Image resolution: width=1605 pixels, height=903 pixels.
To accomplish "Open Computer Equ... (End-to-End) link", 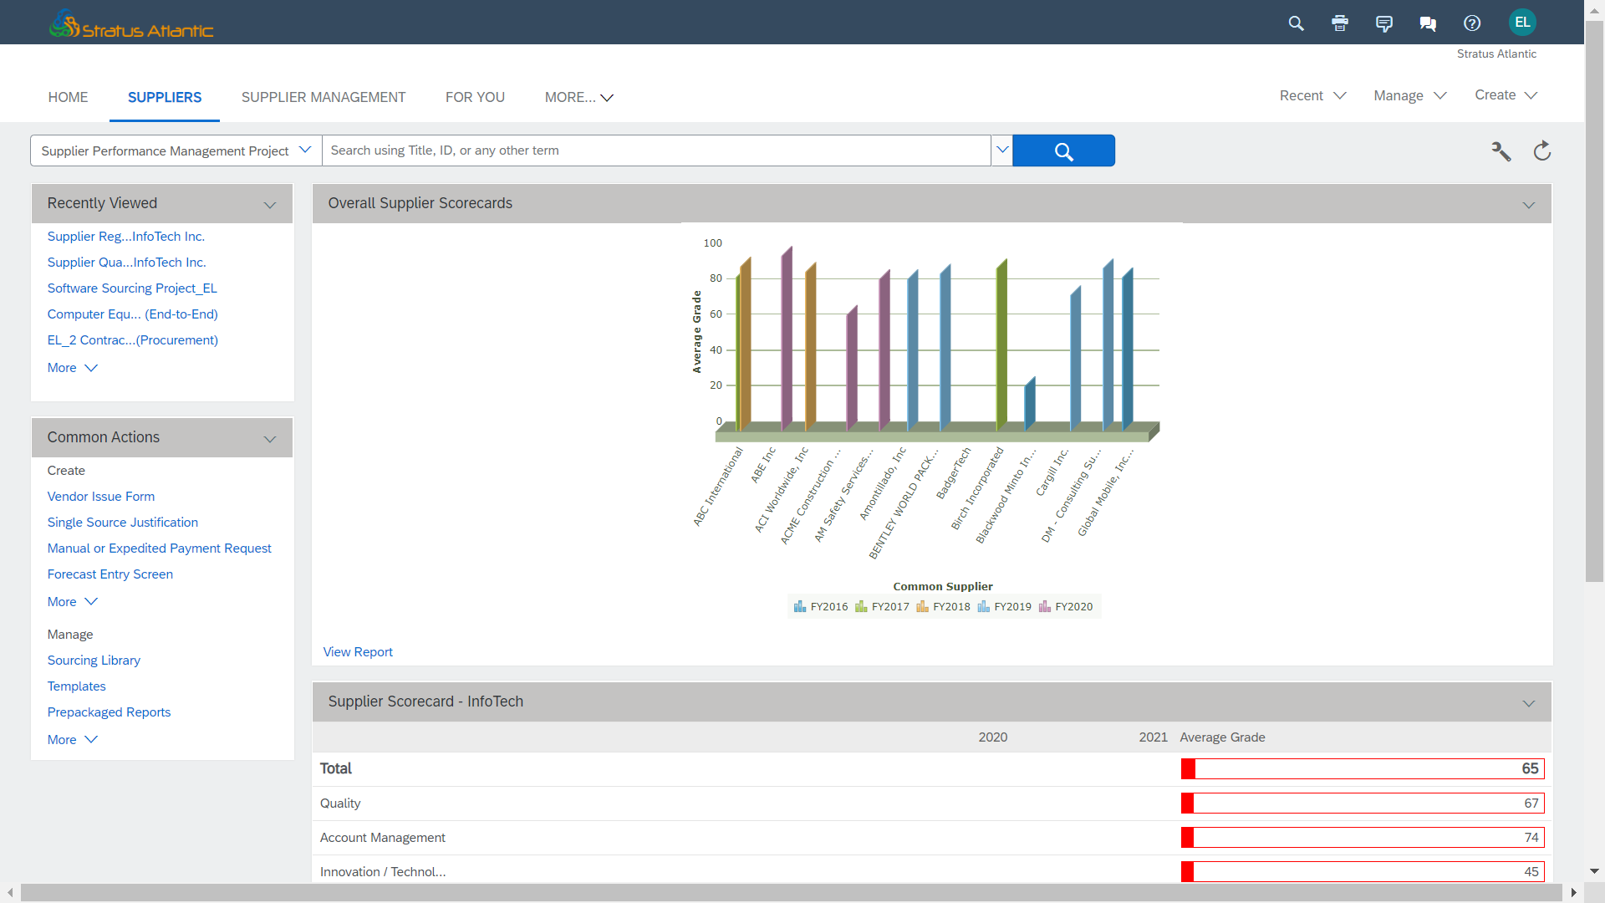I will [x=132, y=314].
